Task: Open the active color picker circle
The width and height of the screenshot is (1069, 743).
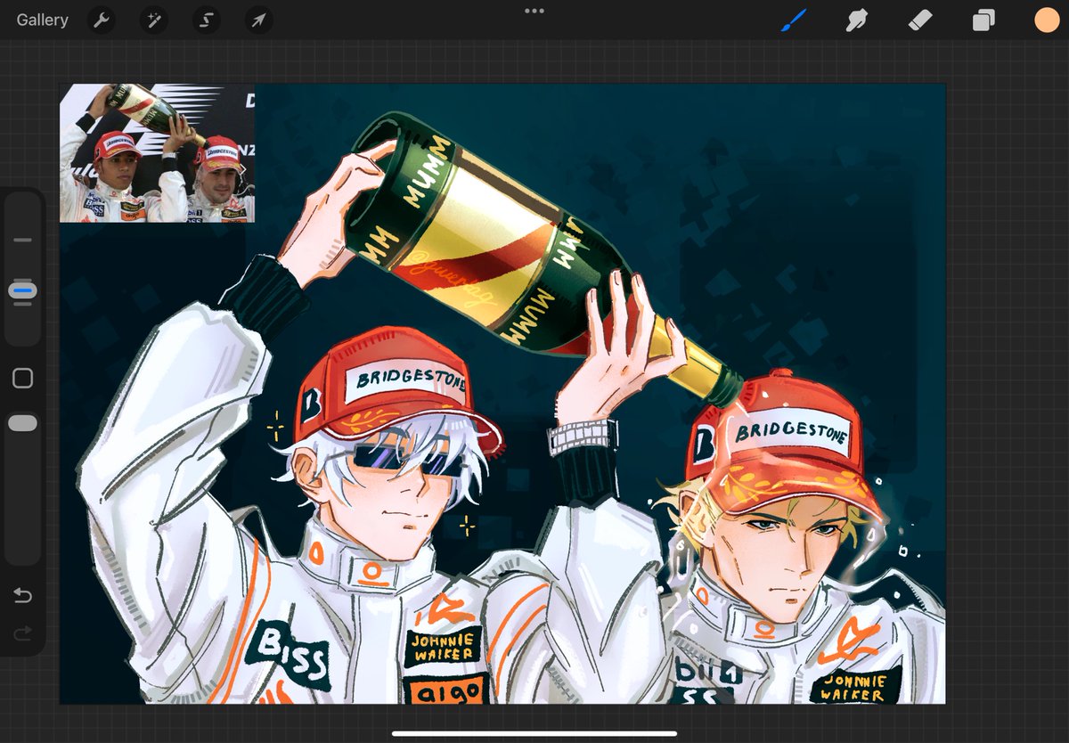Action: click(x=1047, y=20)
